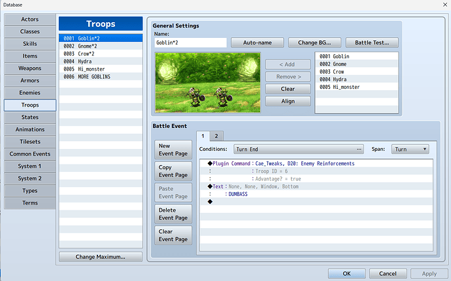
Task: Select the Plugin Command Cae_Tweaks line
Action: point(316,163)
